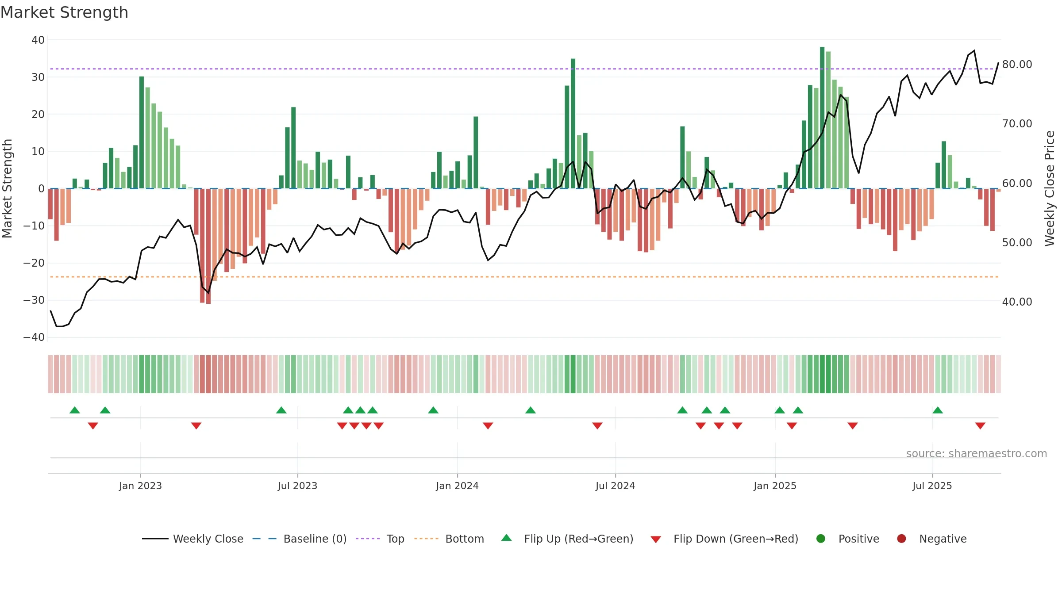Click the Market Strength chart title
Viewport: 1062px width, 597px height.
point(64,12)
